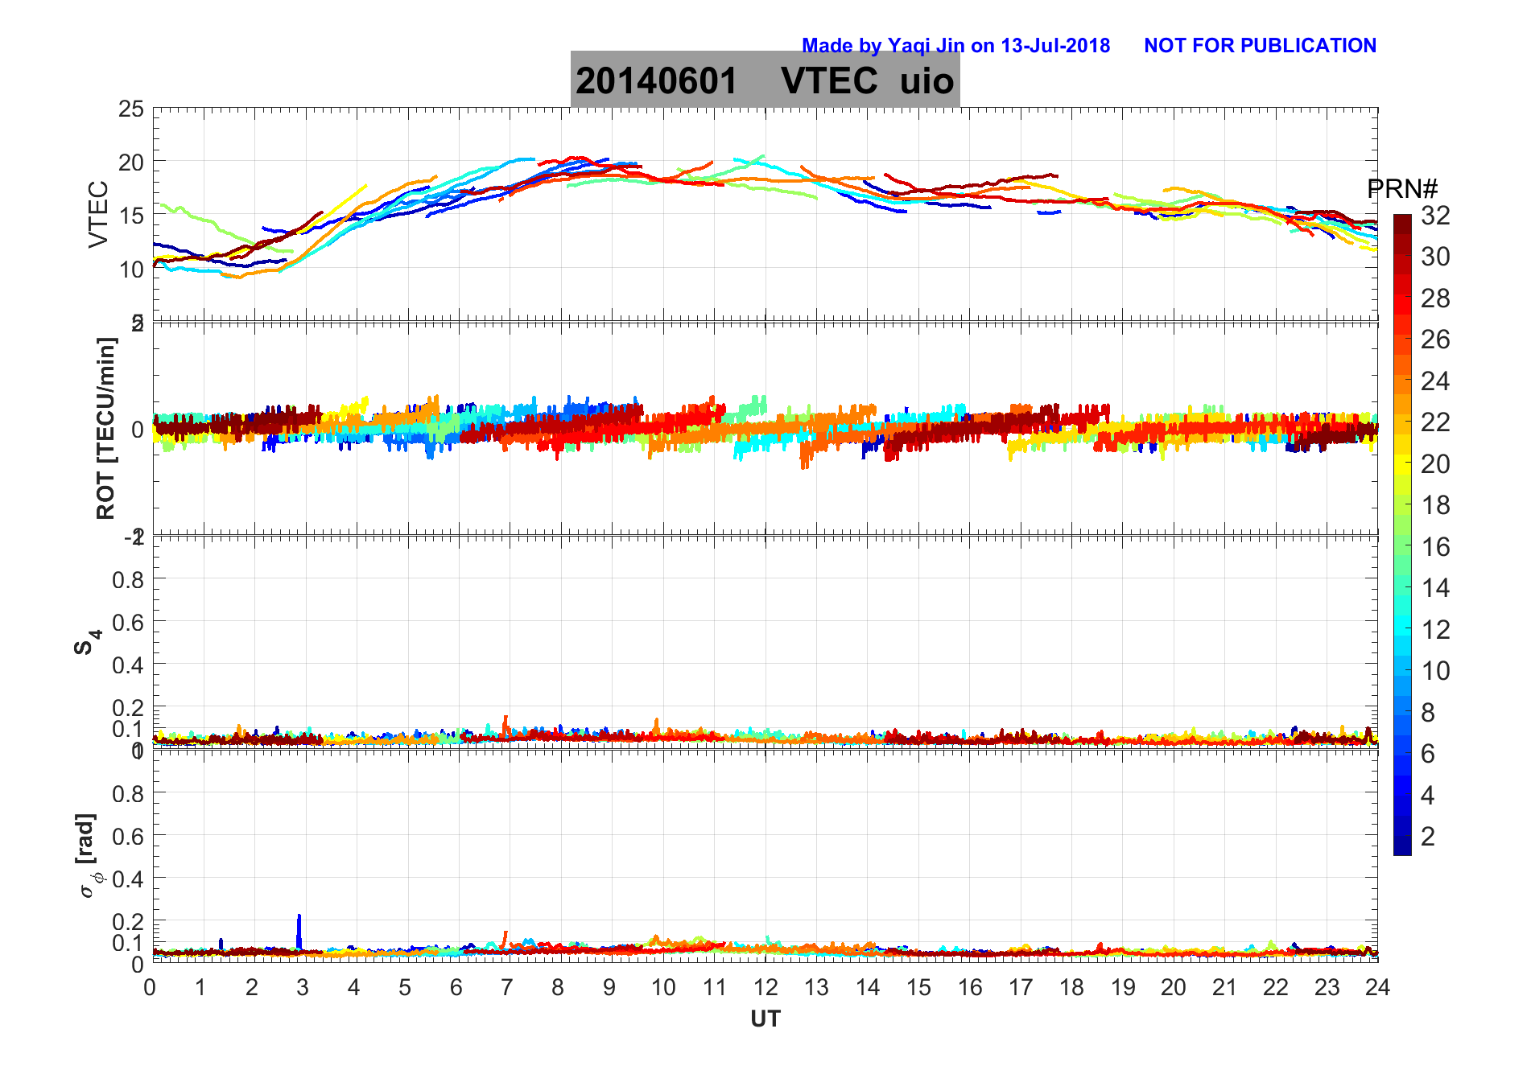Click the VTEC y-axis label
1531x1070 pixels.
[98, 214]
